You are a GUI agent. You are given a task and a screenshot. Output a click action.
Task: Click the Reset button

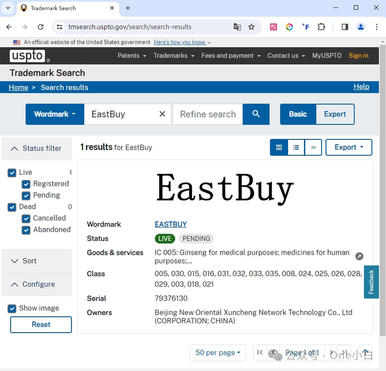[41, 324]
